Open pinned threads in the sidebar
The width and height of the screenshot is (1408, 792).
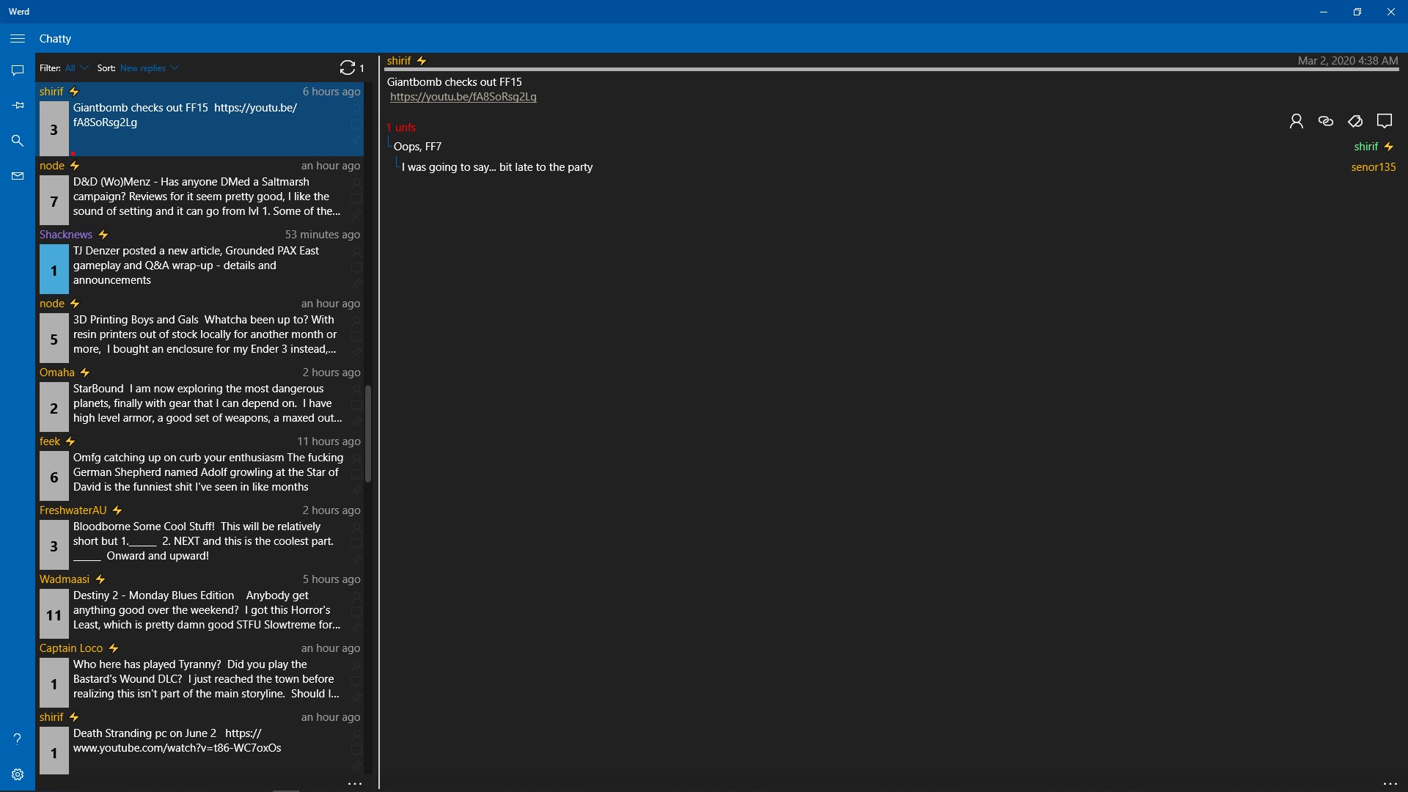click(18, 106)
